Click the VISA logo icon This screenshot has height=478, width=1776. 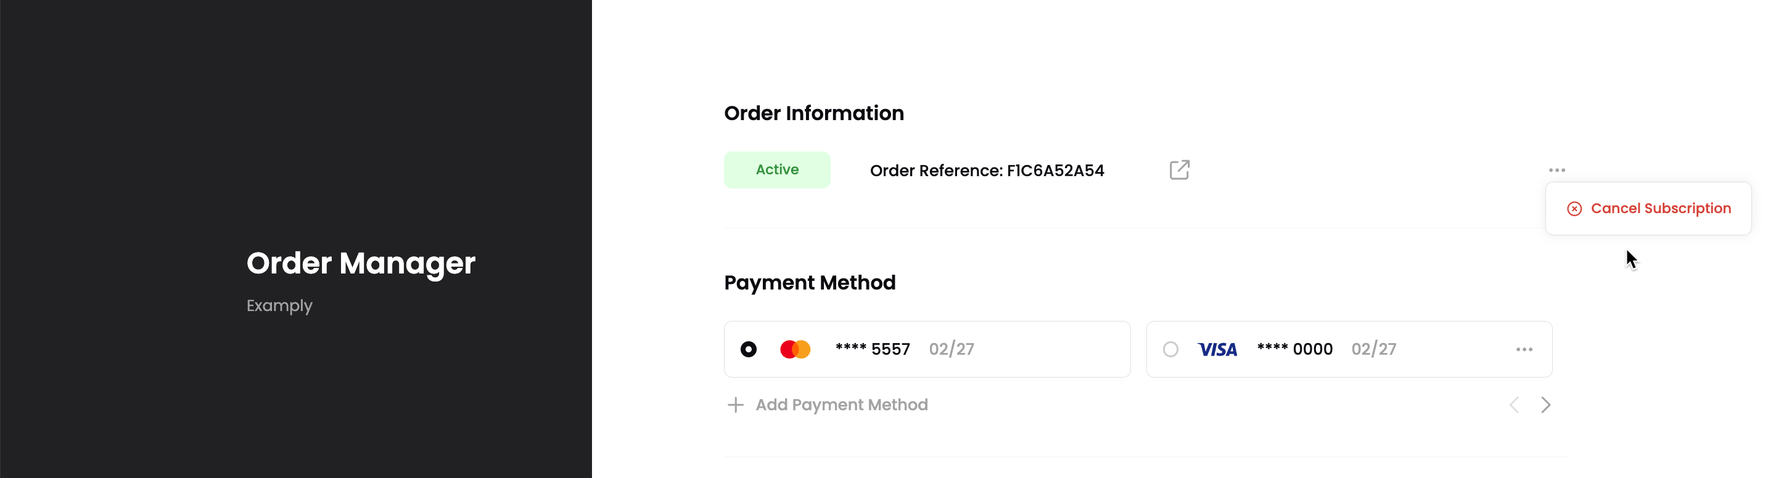click(1217, 350)
